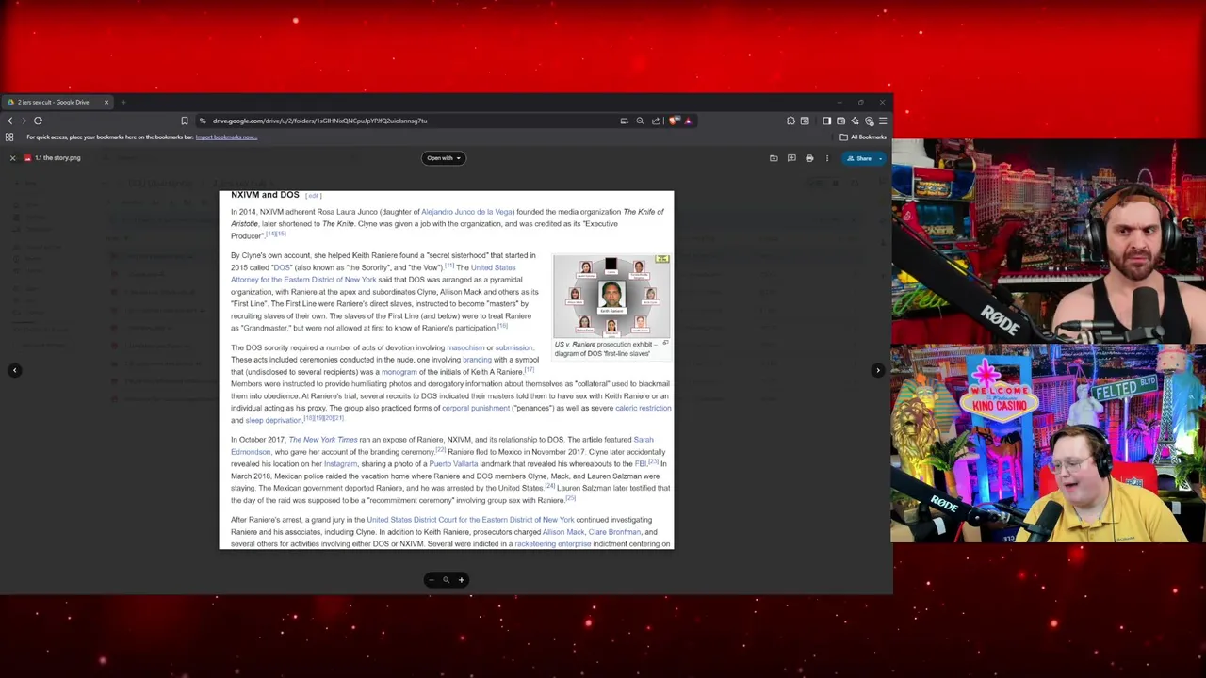Close the image preview with the X
The height and width of the screenshot is (678, 1206).
pos(12,158)
